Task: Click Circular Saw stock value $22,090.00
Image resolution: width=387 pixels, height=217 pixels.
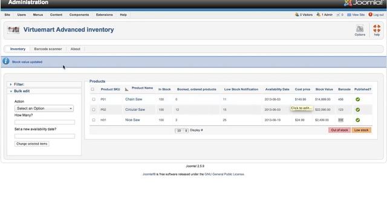Action: 322,110
